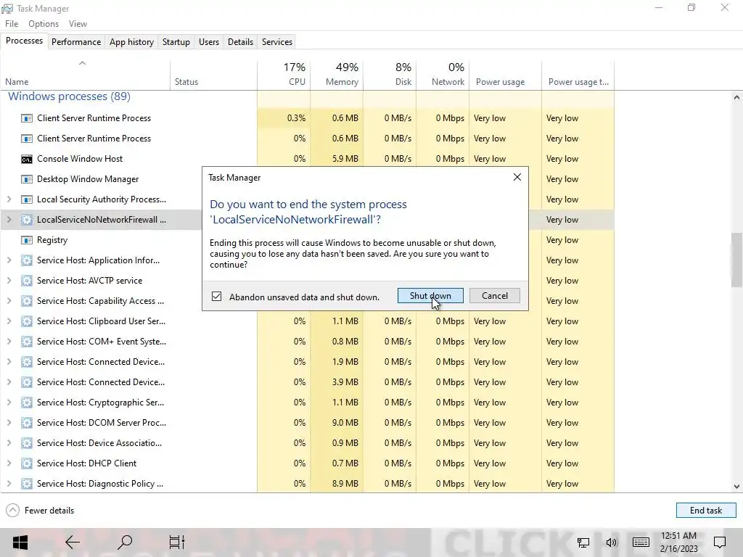Click the Service Host: Capability Access gear icon

[27, 301]
